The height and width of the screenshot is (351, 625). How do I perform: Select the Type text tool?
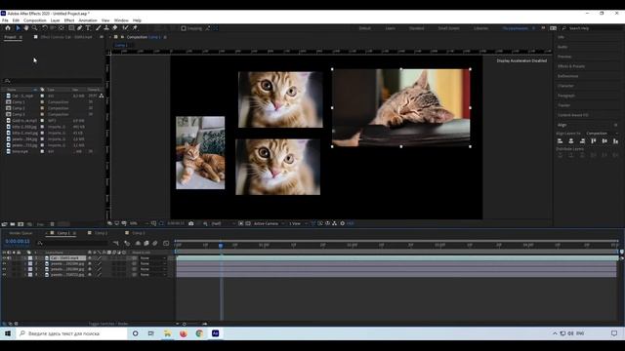tap(88, 28)
